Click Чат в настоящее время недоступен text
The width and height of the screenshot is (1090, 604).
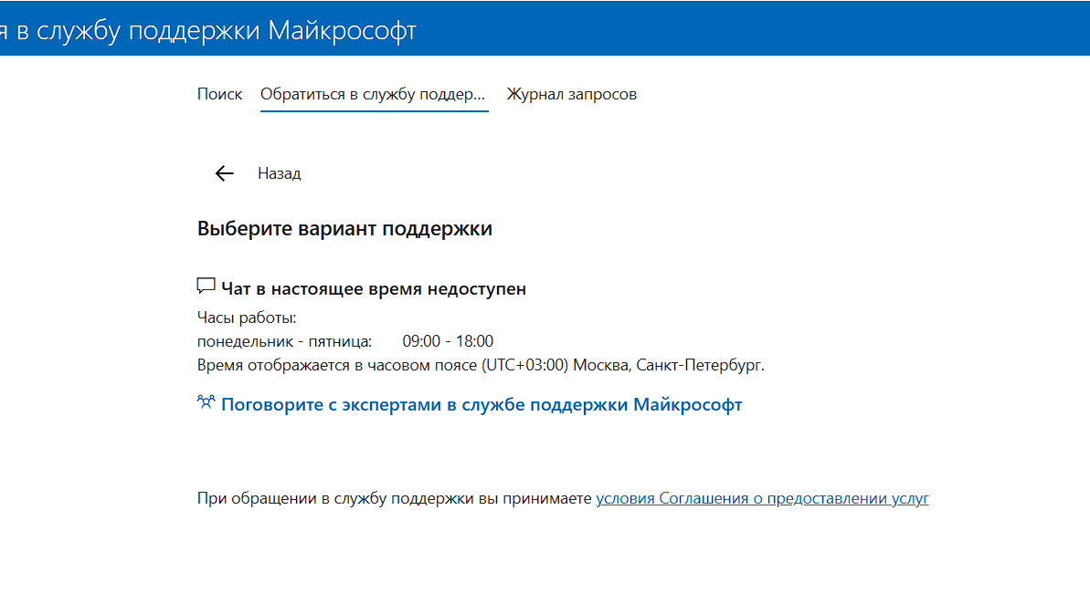374,289
